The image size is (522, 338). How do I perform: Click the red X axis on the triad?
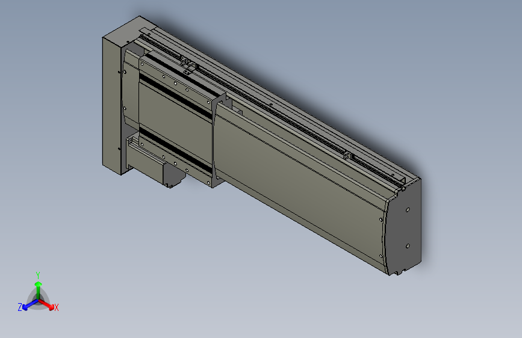click(x=47, y=304)
